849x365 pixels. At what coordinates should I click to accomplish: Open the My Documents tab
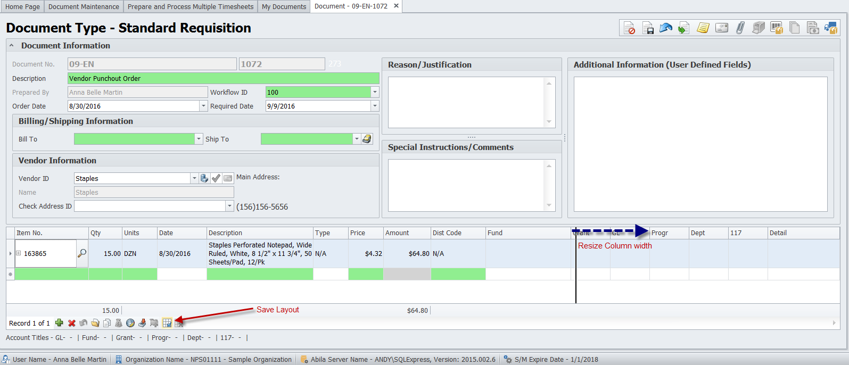click(x=284, y=6)
